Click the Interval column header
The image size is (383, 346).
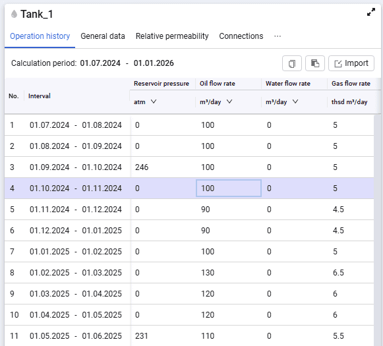40,96
